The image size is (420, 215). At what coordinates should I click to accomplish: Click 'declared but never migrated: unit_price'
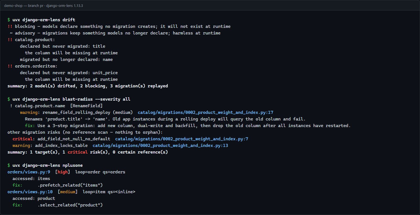point(69,73)
